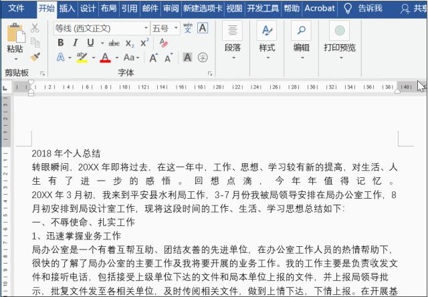Toggle Bold formatting

coord(61,43)
